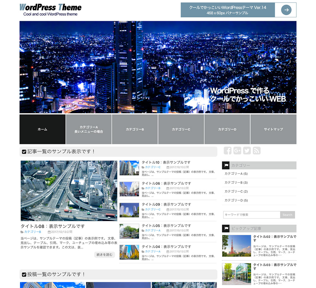
Task: Click the folder icon under タイトル06
Action: (x=143, y=188)
